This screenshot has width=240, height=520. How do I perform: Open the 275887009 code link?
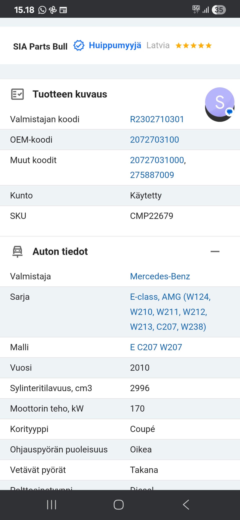click(x=152, y=175)
